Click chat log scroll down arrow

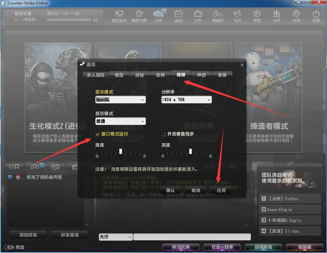point(246,226)
